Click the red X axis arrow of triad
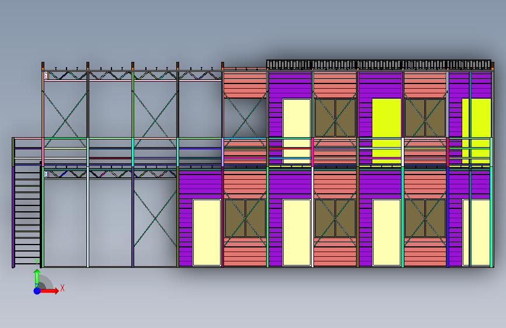Screen dimensions: 506x328 click(x=50, y=291)
